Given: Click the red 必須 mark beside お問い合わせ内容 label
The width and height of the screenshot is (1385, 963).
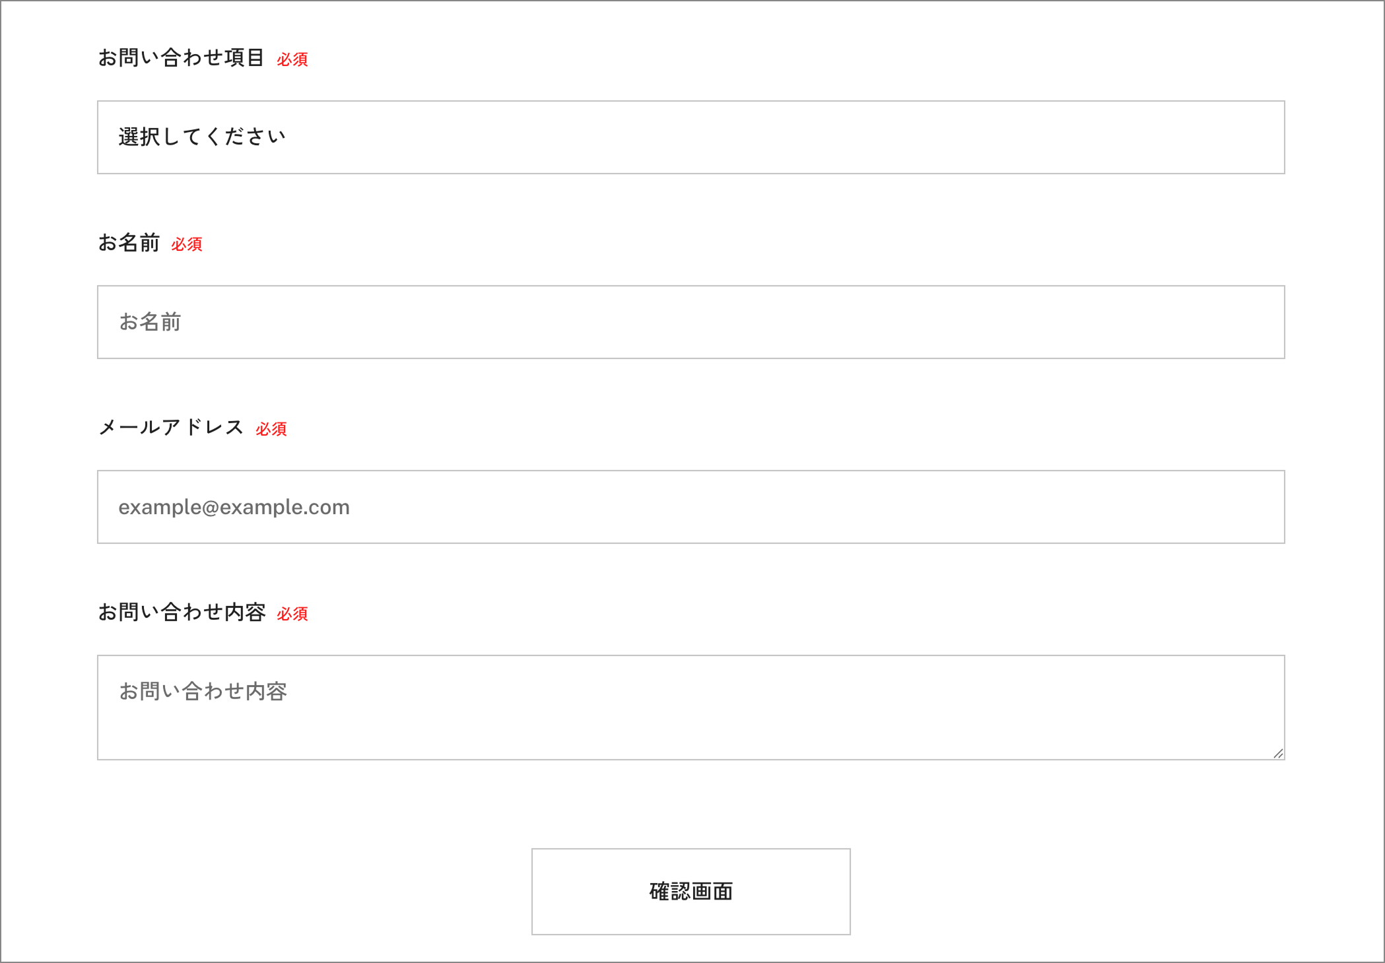Looking at the screenshot, I should click(292, 614).
